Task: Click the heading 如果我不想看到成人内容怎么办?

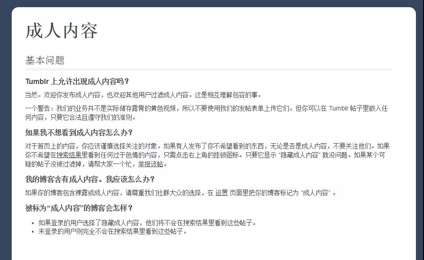Action: [x=79, y=133]
